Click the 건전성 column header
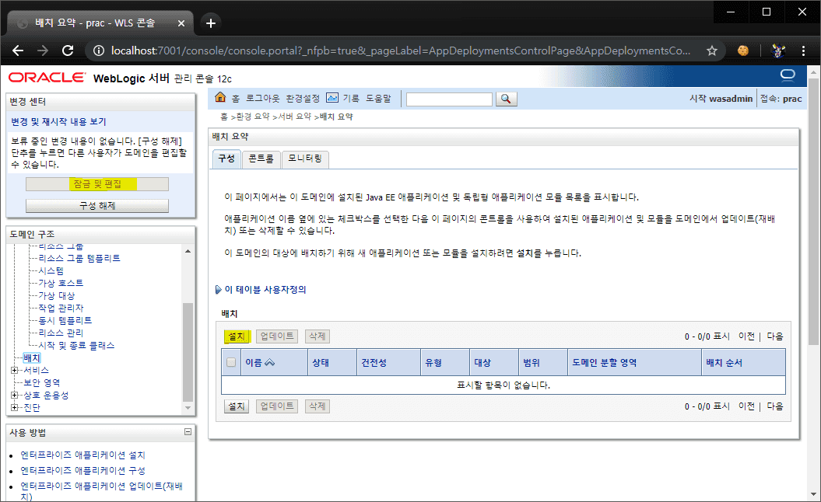Viewport: 821px width, 502px height. tap(374, 362)
